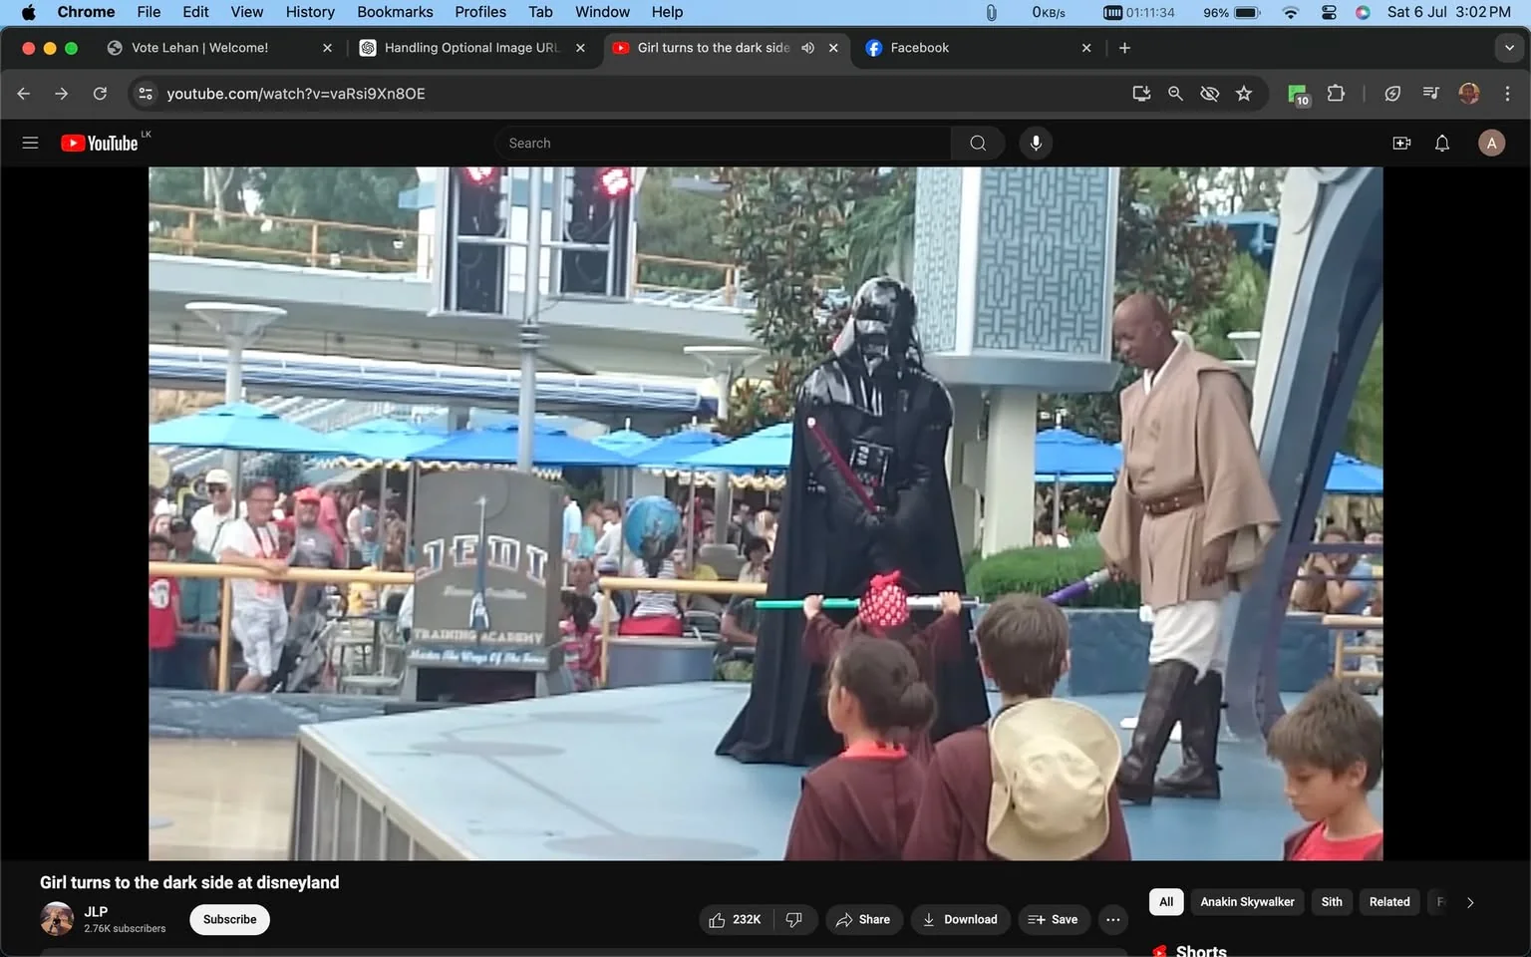
Task: Open the zoom magnifier in address bar
Action: point(1175,93)
